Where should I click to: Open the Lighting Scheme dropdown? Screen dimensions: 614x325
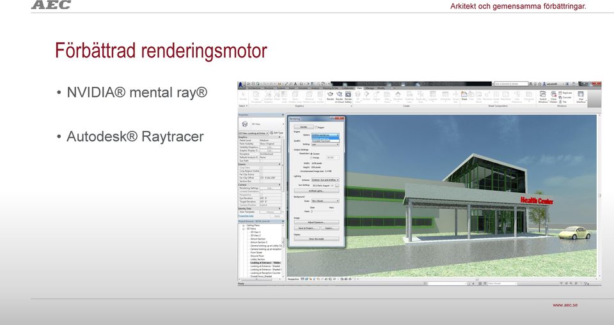point(325,180)
